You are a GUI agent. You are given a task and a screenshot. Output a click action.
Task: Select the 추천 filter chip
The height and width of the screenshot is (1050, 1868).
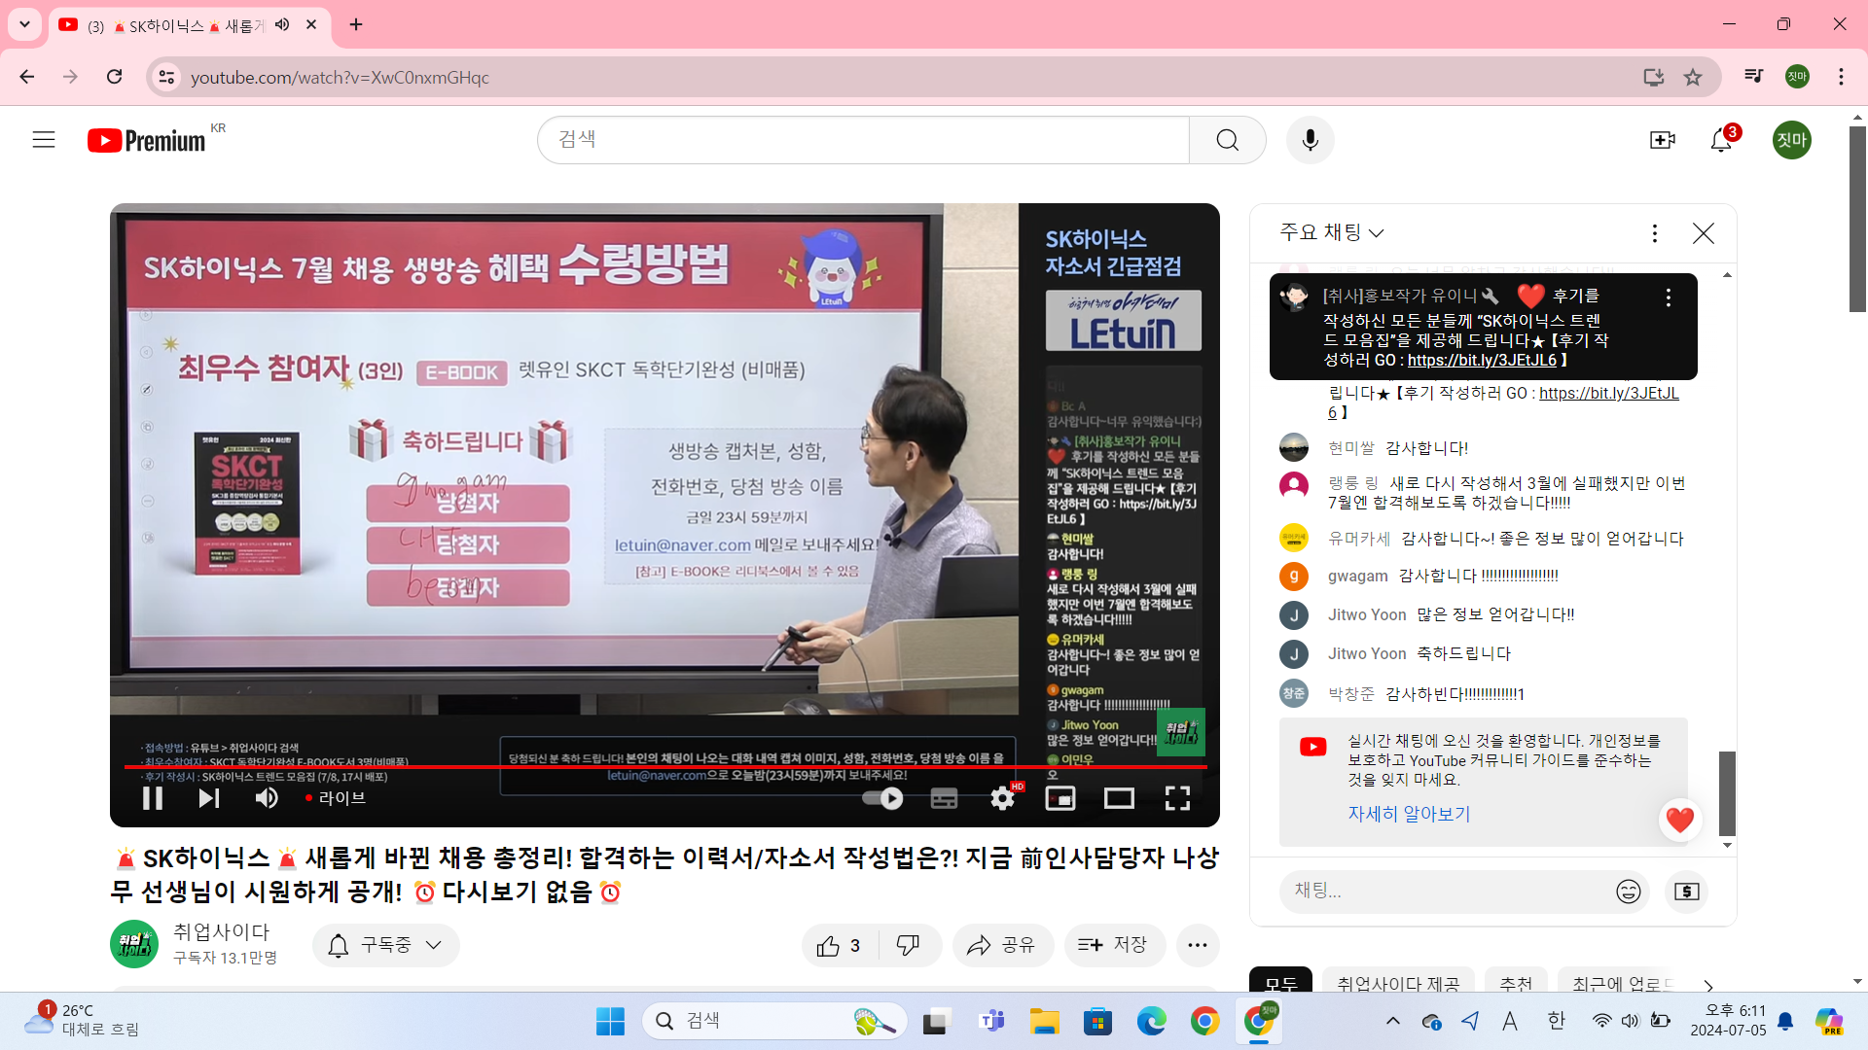tap(1516, 984)
